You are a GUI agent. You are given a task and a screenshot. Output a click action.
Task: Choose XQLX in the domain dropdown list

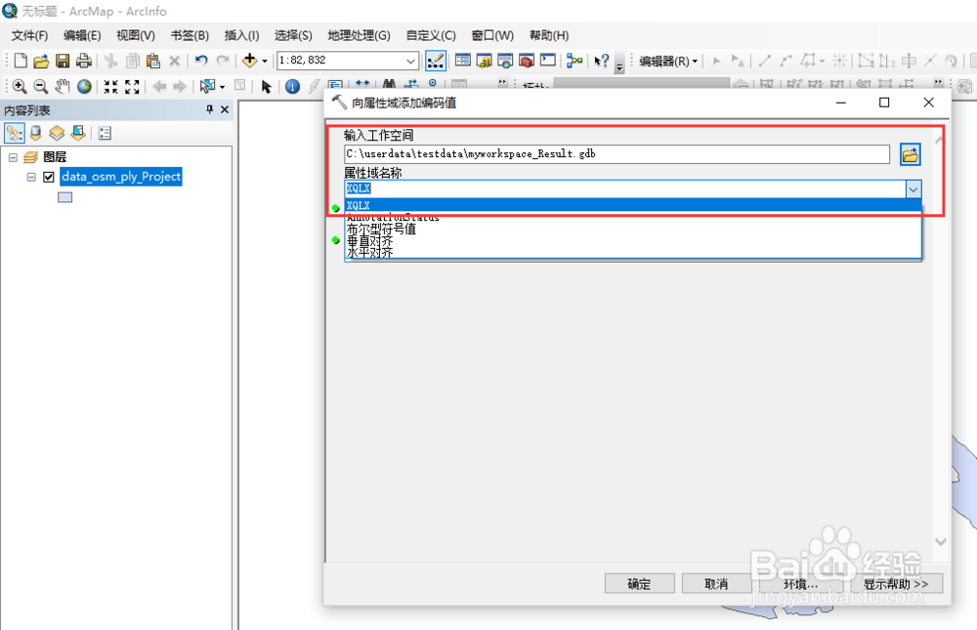click(x=632, y=205)
